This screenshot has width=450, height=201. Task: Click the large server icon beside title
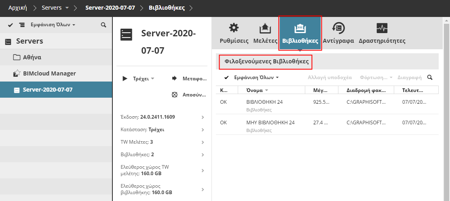pos(126,35)
